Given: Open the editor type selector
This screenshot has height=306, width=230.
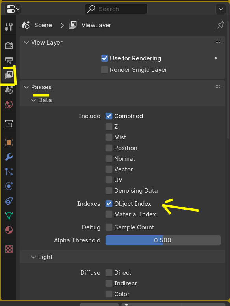Looking at the screenshot, I should point(13,9).
